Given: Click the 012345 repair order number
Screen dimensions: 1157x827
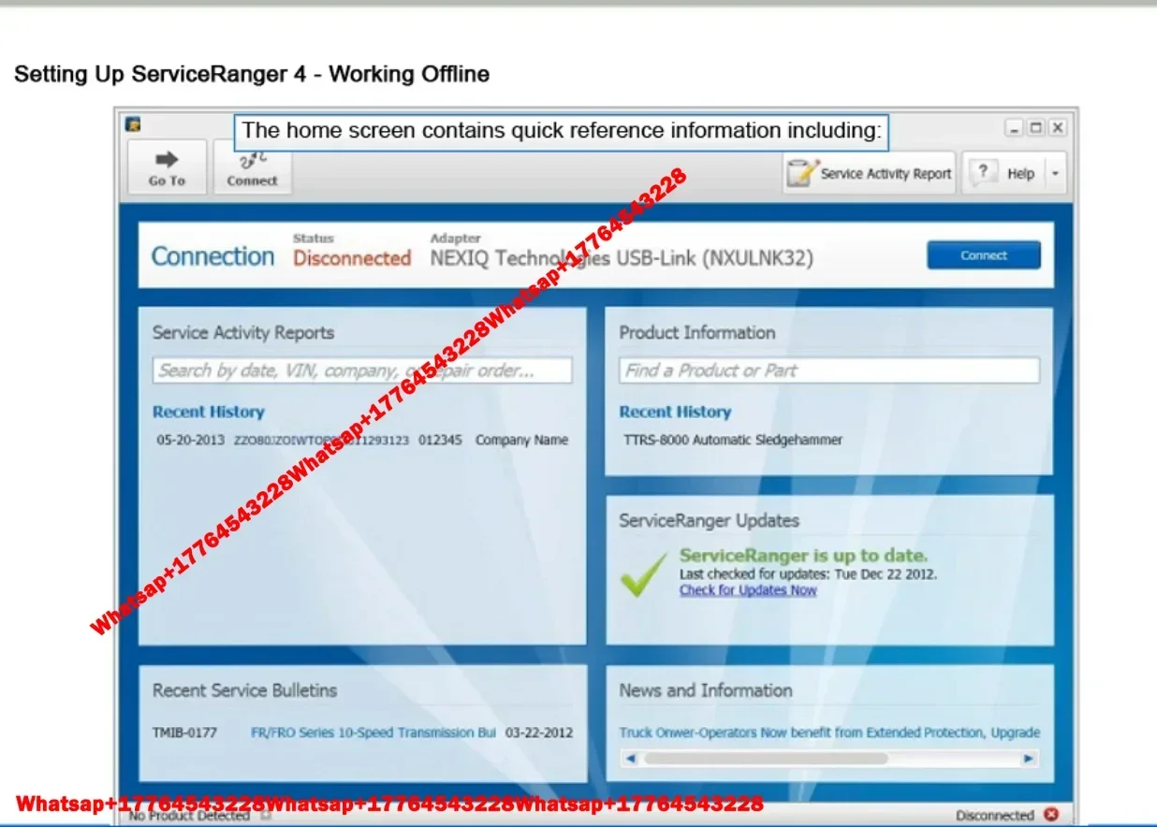Looking at the screenshot, I should tap(440, 440).
